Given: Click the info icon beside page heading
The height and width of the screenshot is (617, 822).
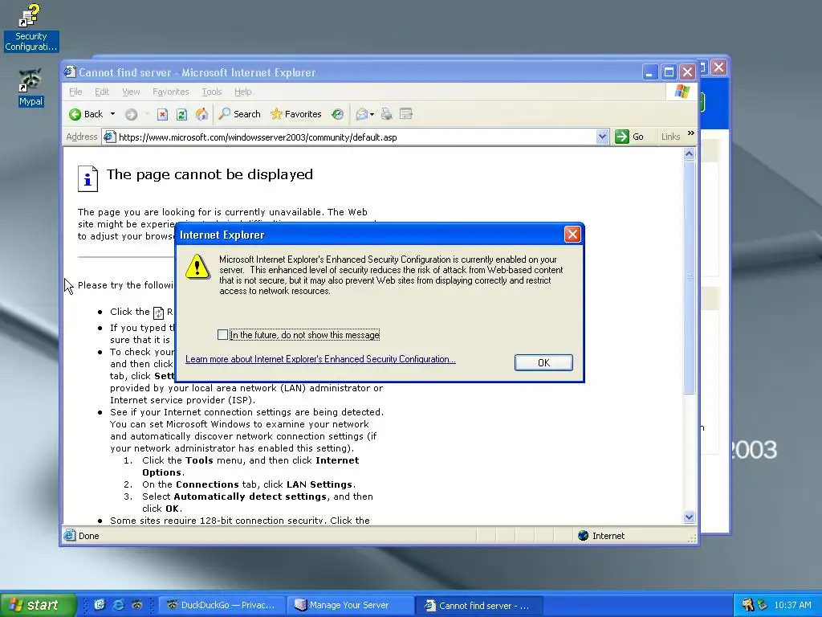Looking at the screenshot, I should tap(87, 178).
